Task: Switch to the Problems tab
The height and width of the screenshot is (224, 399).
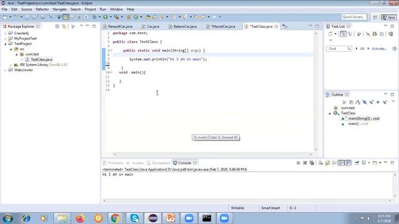Action: pyautogui.click(x=113, y=163)
